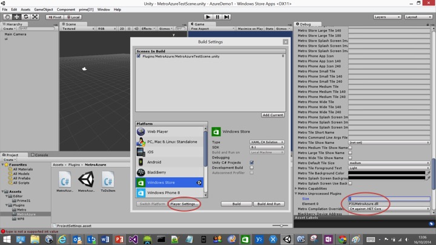The width and height of the screenshot is (436, 245).
Task: Select the Move (translate) tool
Action: coord(17,17)
